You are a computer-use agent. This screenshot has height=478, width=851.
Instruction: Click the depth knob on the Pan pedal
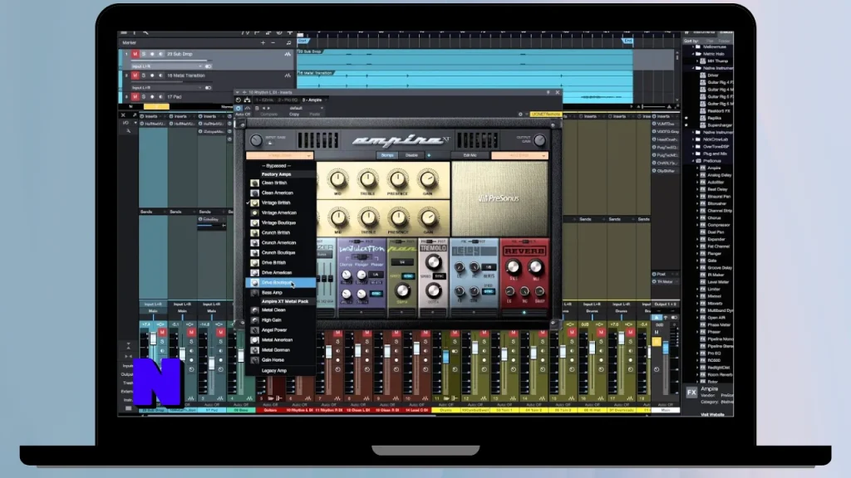pyautogui.click(x=402, y=291)
